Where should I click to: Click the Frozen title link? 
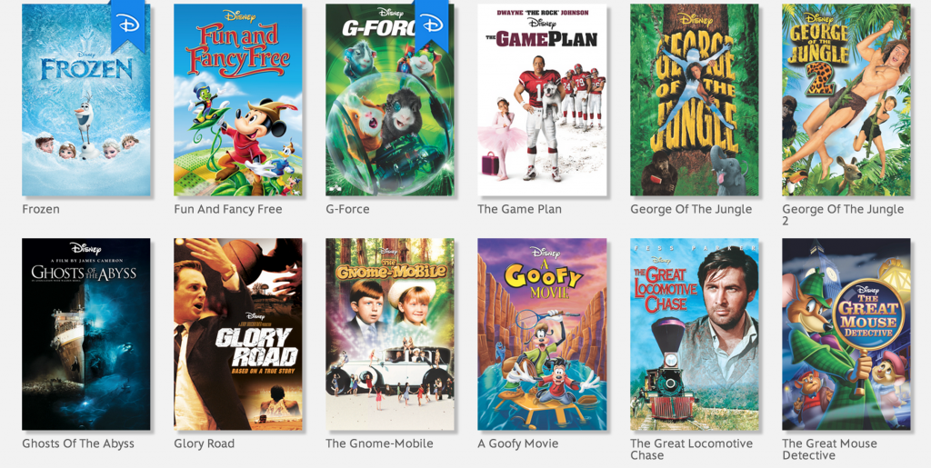click(41, 209)
